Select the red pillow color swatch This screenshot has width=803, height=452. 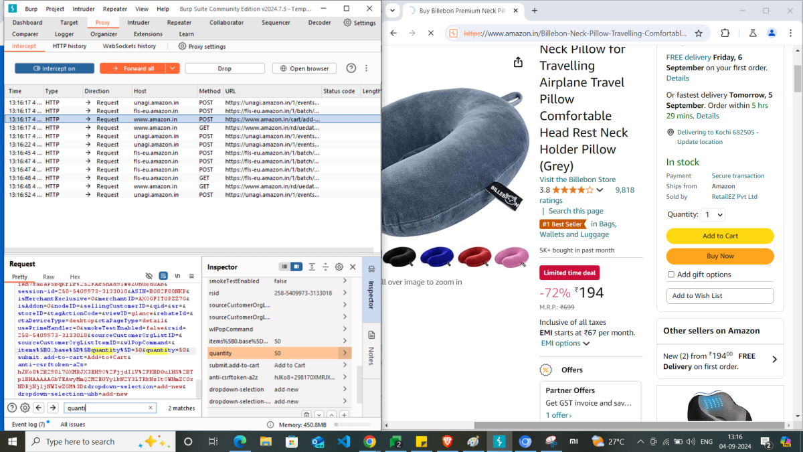pos(474,256)
